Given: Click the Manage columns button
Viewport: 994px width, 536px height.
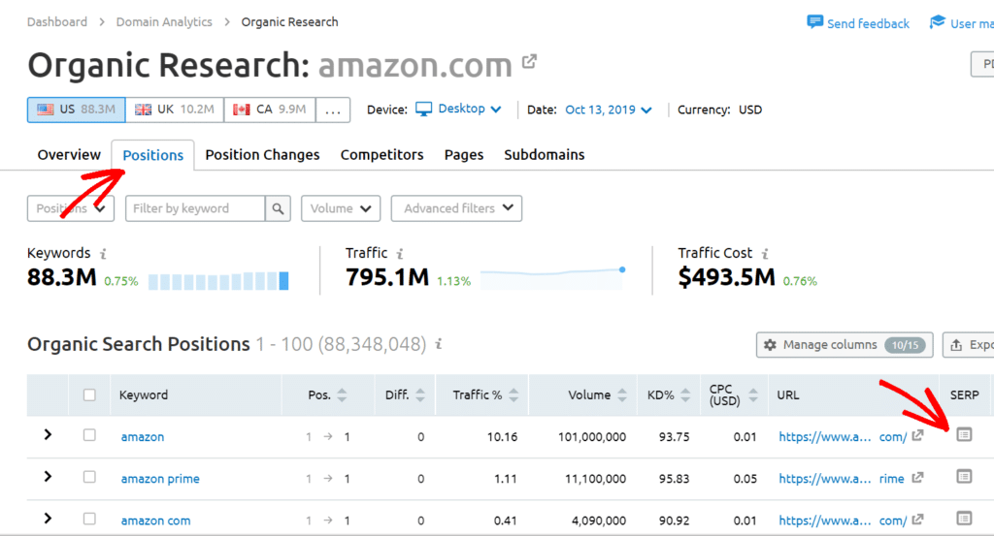Looking at the screenshot, I should [x=845, y=345].
